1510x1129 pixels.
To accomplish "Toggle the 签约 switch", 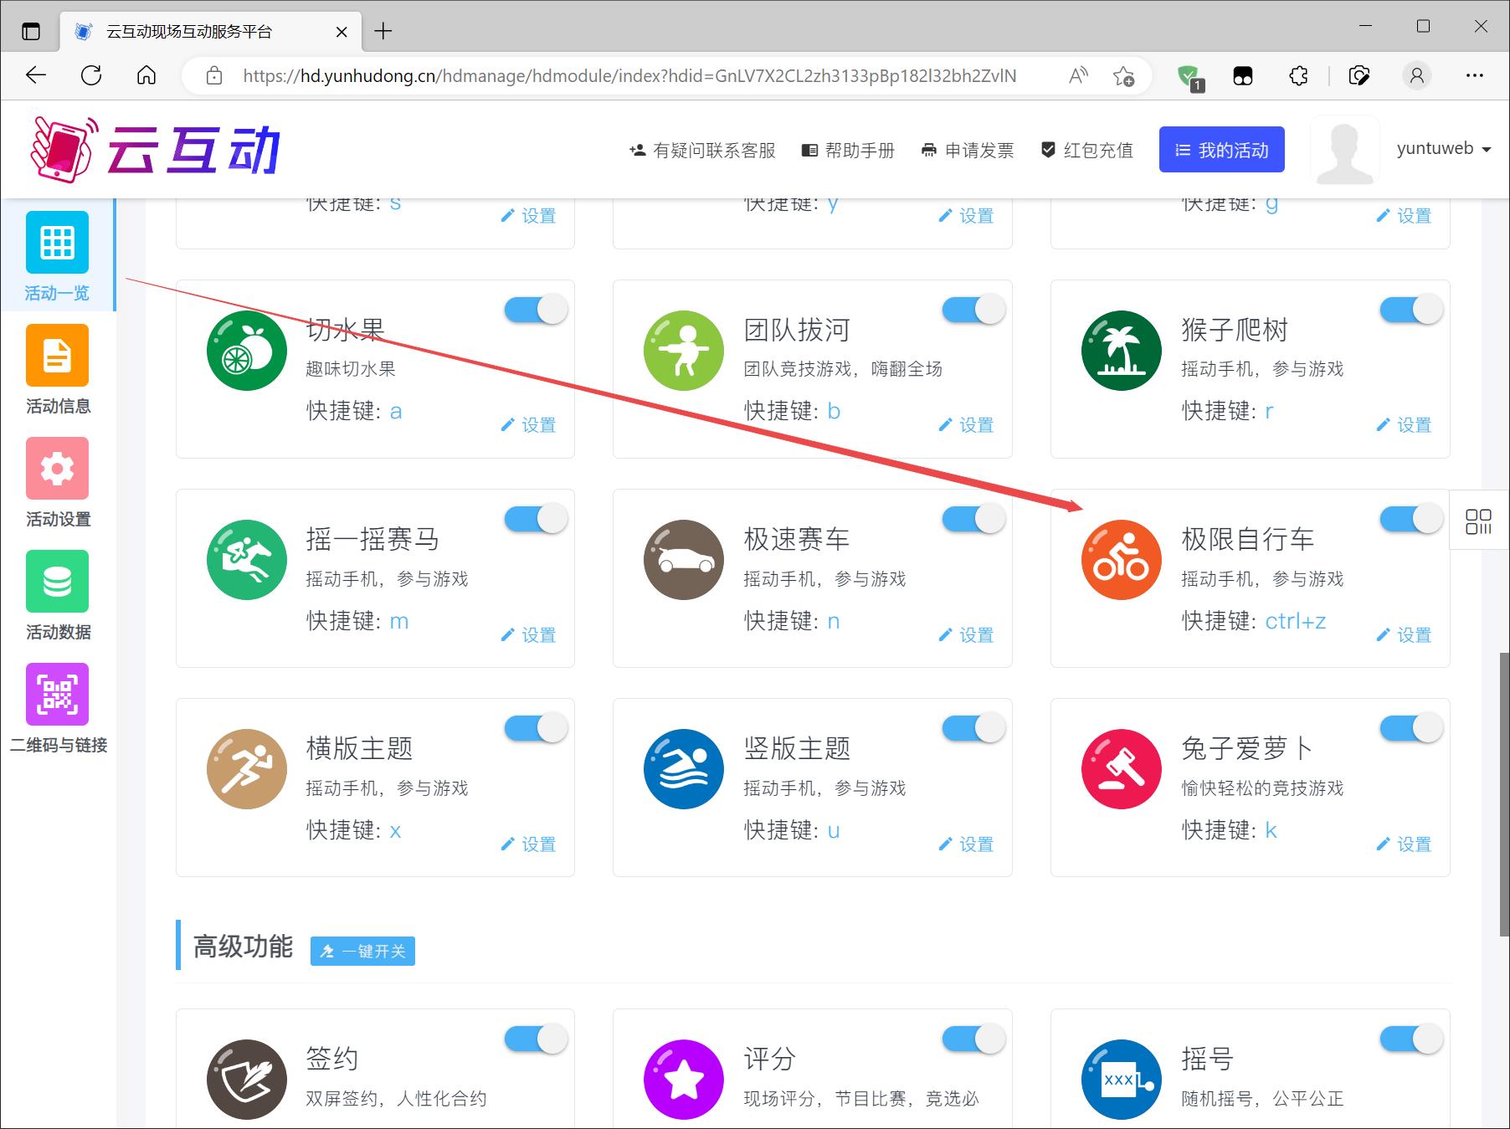I will pyautogui.click(x=536, y=1039).
